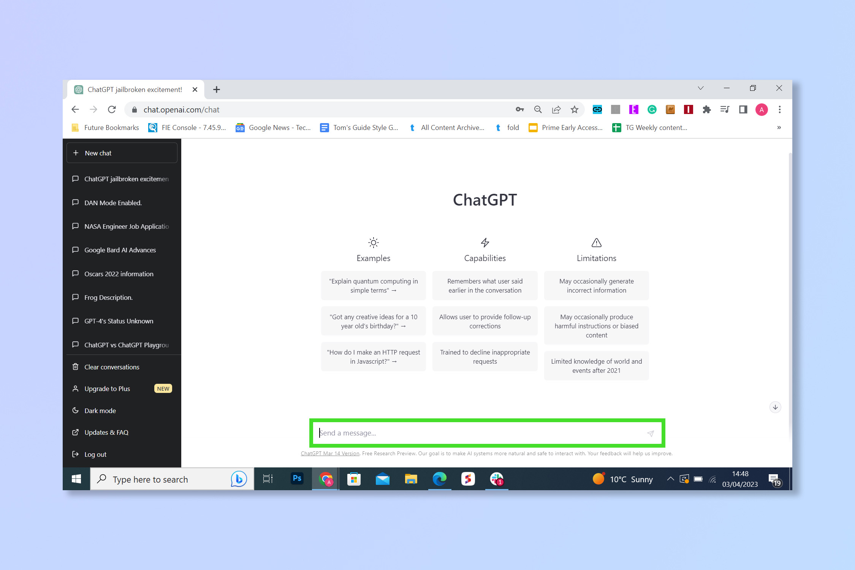This screenshot has width=855, height=570.
Task: Expand browser tab list dropdown
Action: (700, 89)
